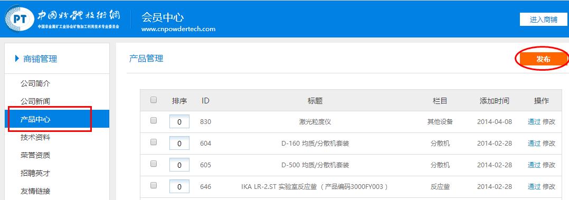Click the 进入商铺 button

[x=543, y=20]
